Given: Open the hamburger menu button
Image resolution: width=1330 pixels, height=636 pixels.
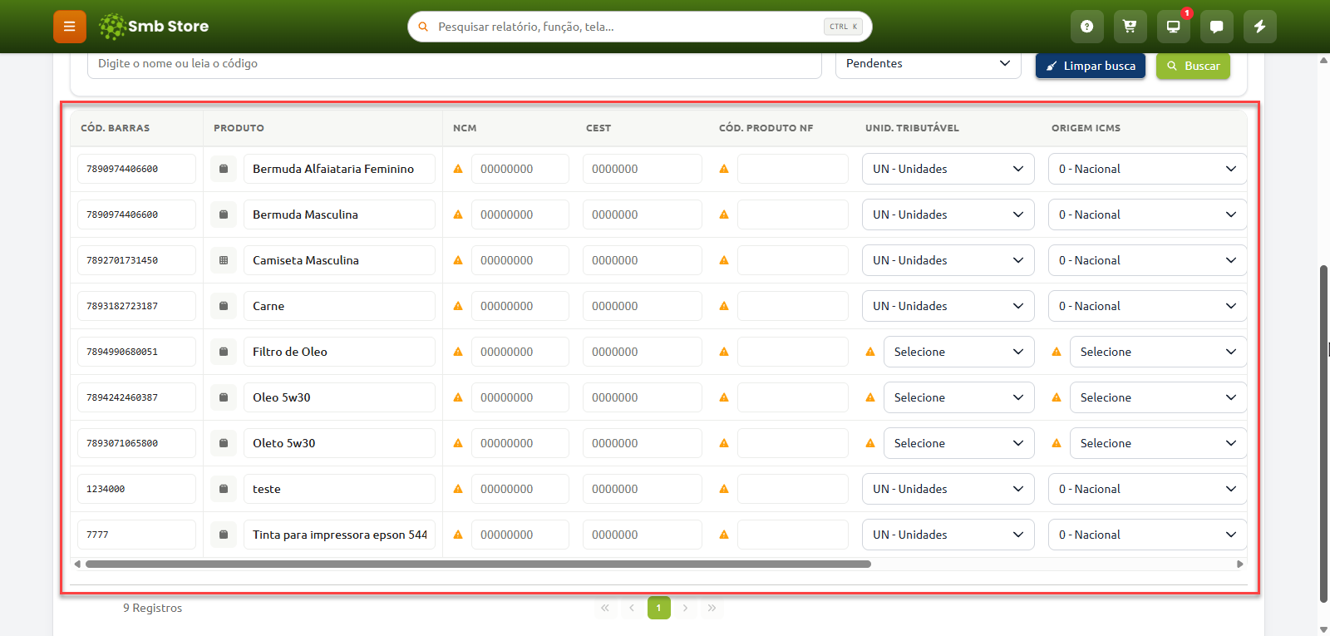Looking at the screenshot, I should [x=70, y=27].
